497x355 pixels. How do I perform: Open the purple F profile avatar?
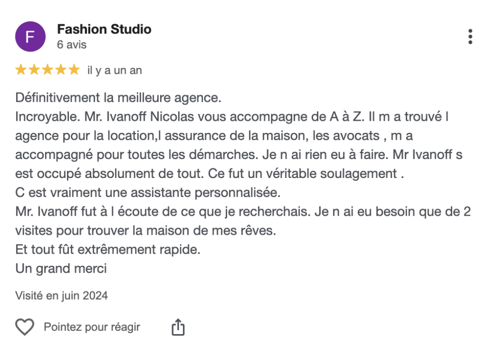pos(31,37)
